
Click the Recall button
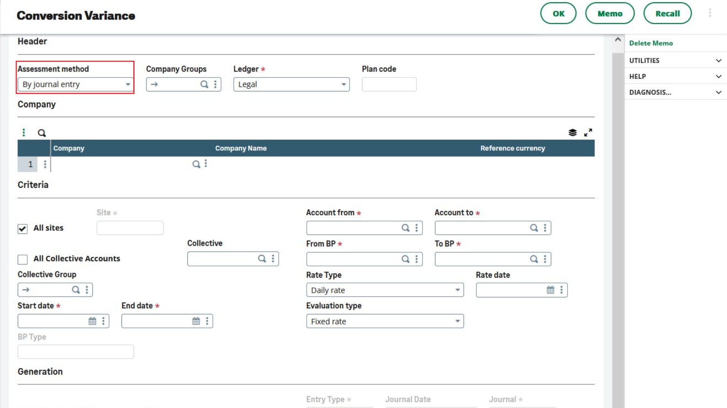[x=668, y=14]
